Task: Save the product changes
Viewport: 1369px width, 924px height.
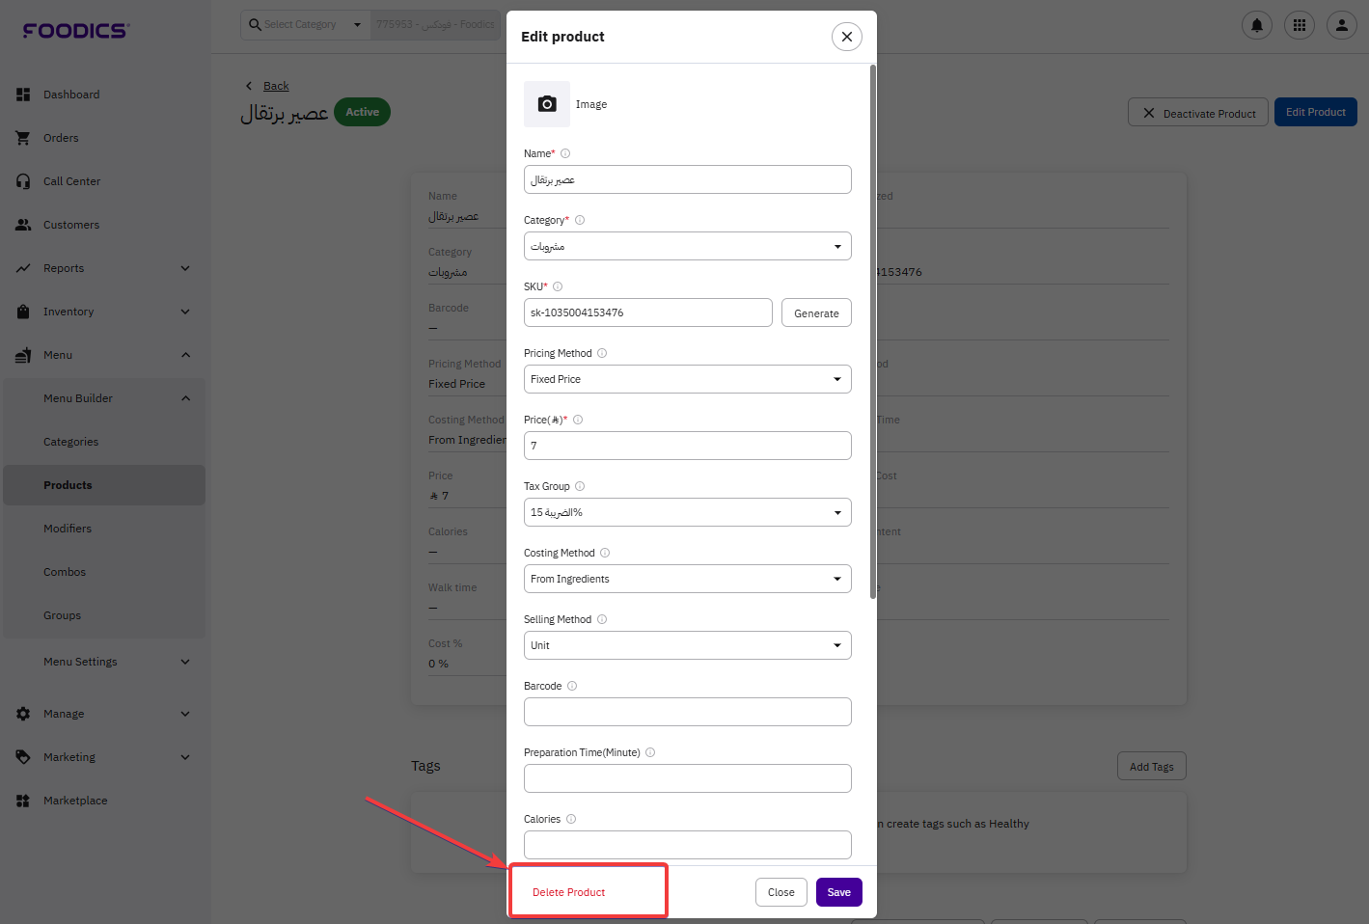Action: pyautogui.click(x=838, y=892)
